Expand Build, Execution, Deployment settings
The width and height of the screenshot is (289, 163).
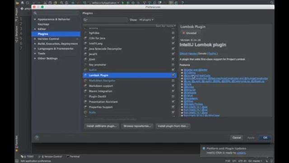point(35,44)
